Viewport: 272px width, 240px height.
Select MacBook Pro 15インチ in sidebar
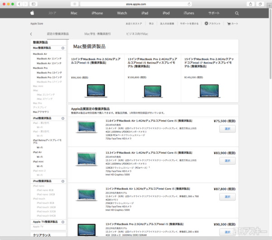(x=49, y=78)
